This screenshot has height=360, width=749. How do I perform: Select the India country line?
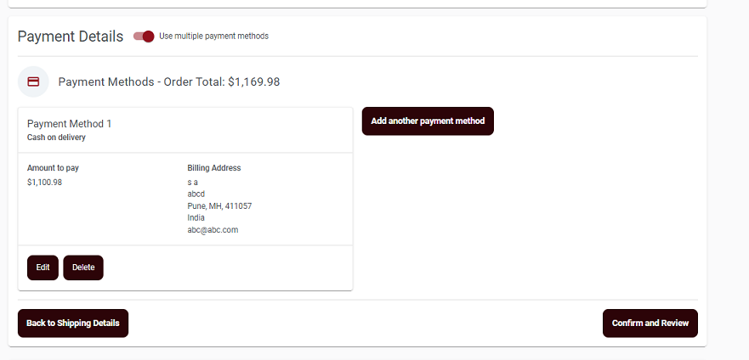pos(196,218)
